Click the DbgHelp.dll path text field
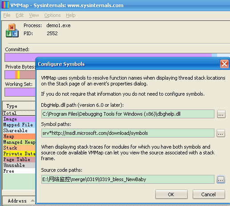 pyautogui.click(x=128, y=114)
